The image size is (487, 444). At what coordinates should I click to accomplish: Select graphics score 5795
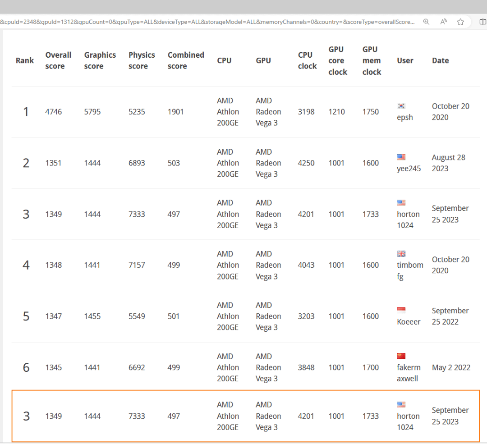coord(92,112)
